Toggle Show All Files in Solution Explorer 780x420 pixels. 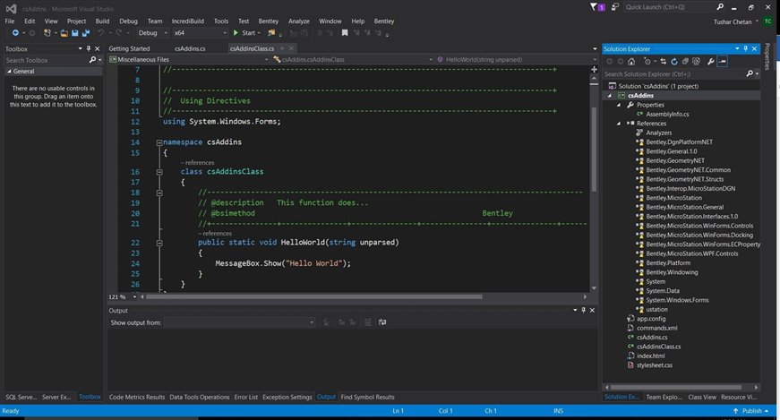696,62
